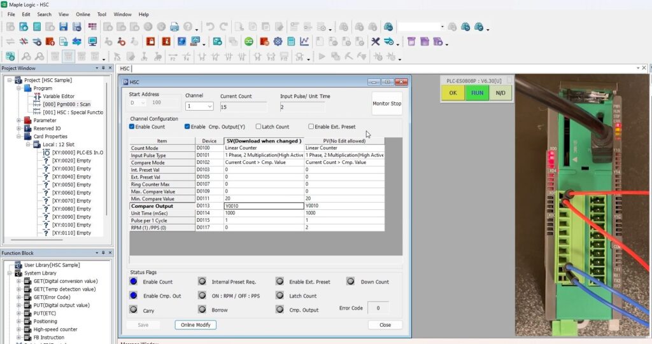Select the HSC document tab

point(125,69)
